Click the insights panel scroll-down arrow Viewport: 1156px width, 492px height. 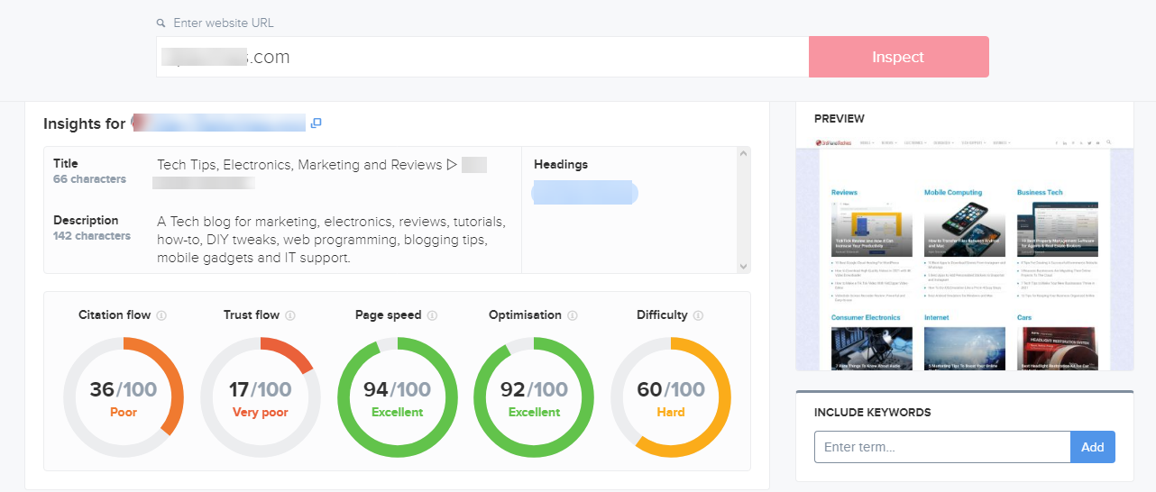[x=743, y=266]
